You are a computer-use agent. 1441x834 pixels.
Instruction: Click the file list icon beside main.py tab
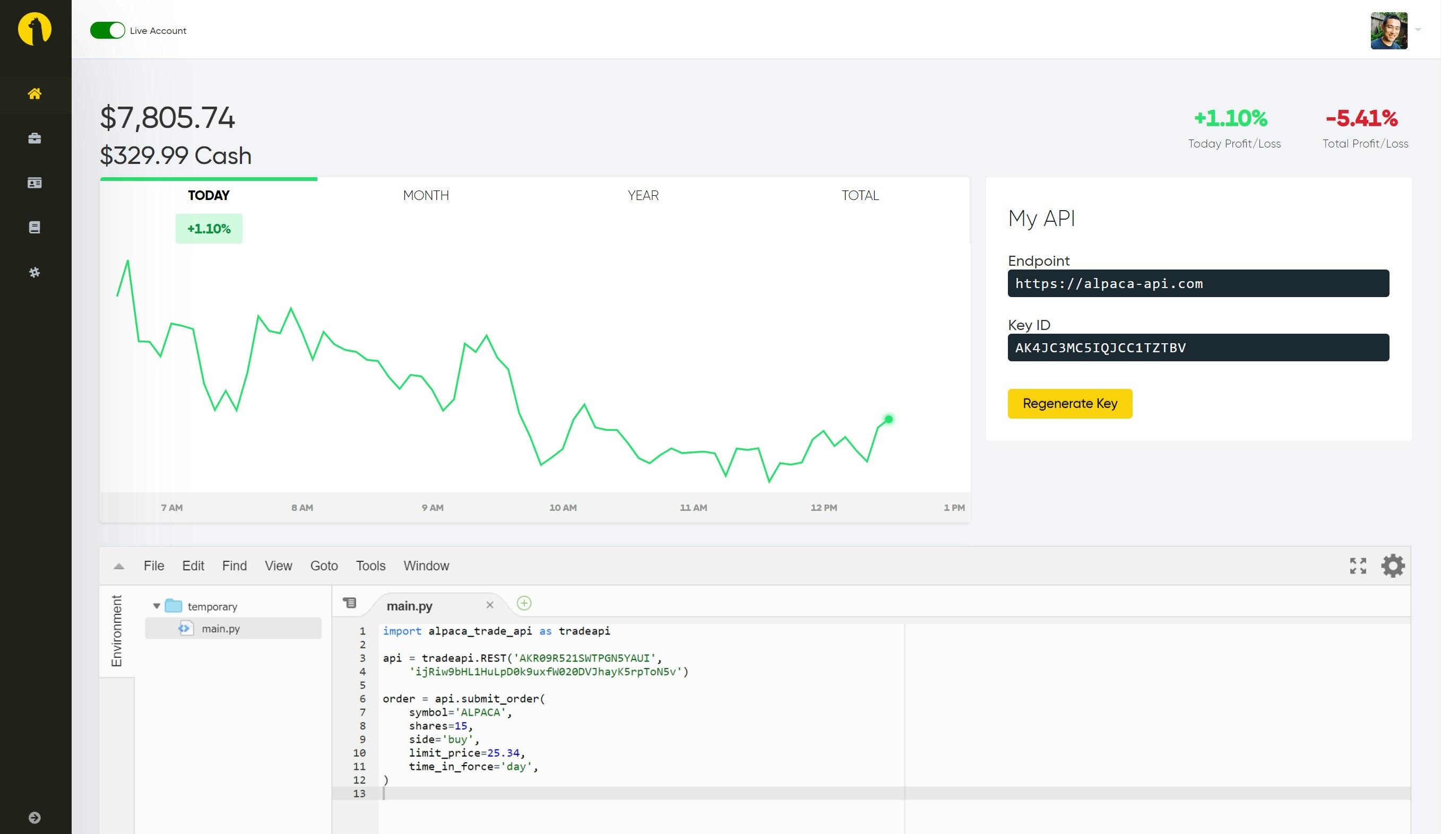coord(350,603)
